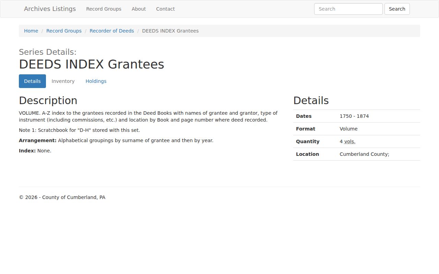This screenshot has height=274, width=439.
Task: Click the "Quantity" row label
Action: tap(308, 141)
